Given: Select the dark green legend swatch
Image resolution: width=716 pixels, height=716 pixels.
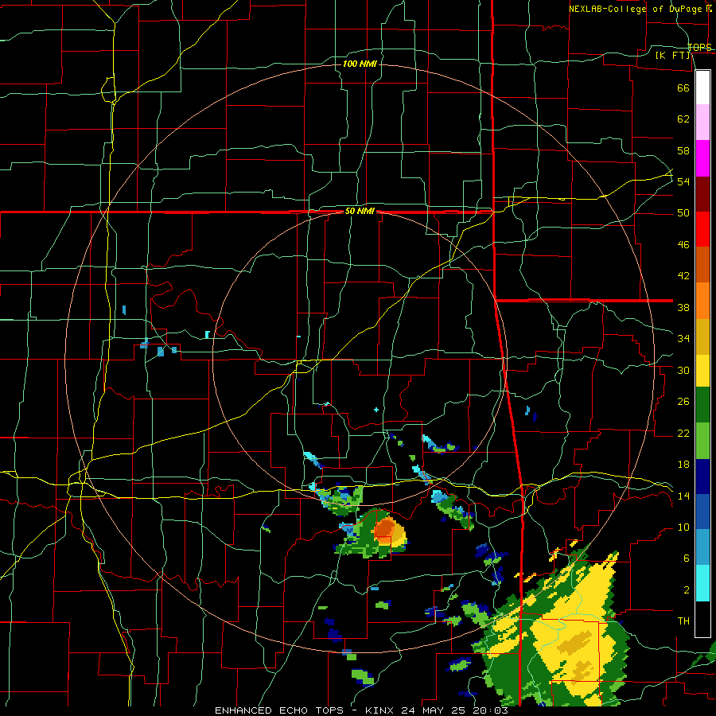Looking at the screenshot, I should (702, 405).
